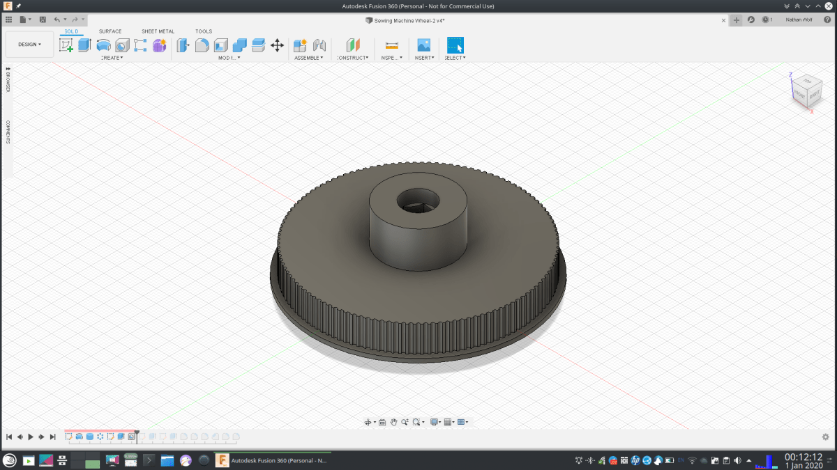Select the Press Pull tool

pos(183,45)
